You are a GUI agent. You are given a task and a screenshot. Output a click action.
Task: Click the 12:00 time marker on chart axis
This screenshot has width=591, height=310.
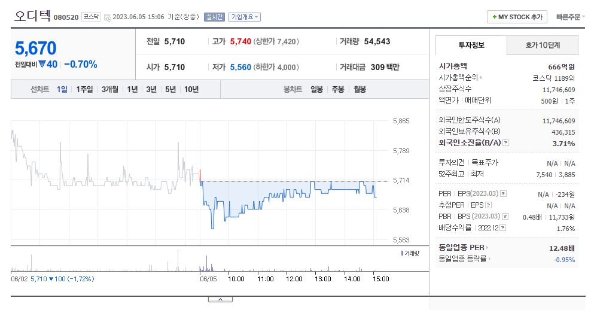[x=294, y=279]
